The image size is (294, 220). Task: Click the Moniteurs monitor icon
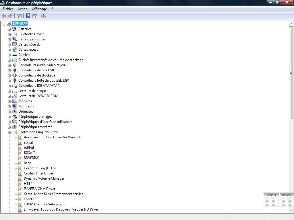pos(15,106)
